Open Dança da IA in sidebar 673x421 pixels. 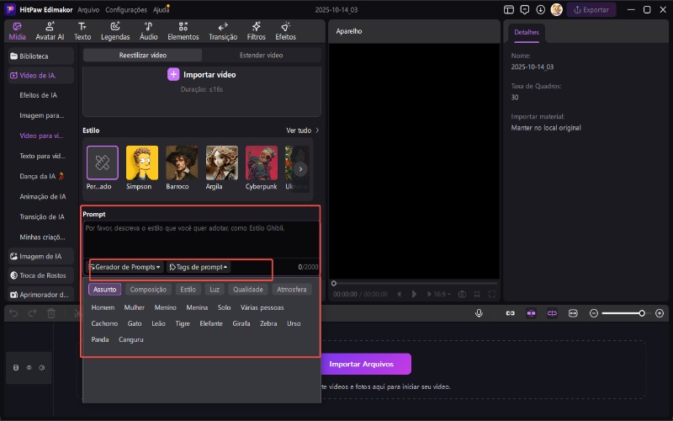(41, 176)
